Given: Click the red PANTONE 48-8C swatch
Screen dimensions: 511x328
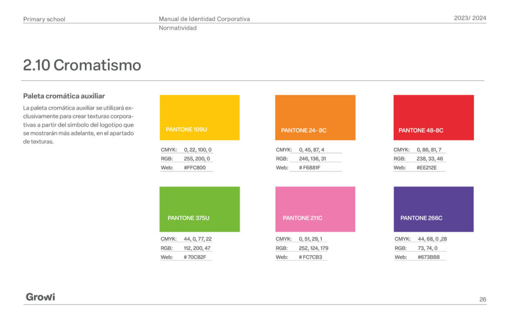Looking at the screenshot, I should tap(434, 118).
